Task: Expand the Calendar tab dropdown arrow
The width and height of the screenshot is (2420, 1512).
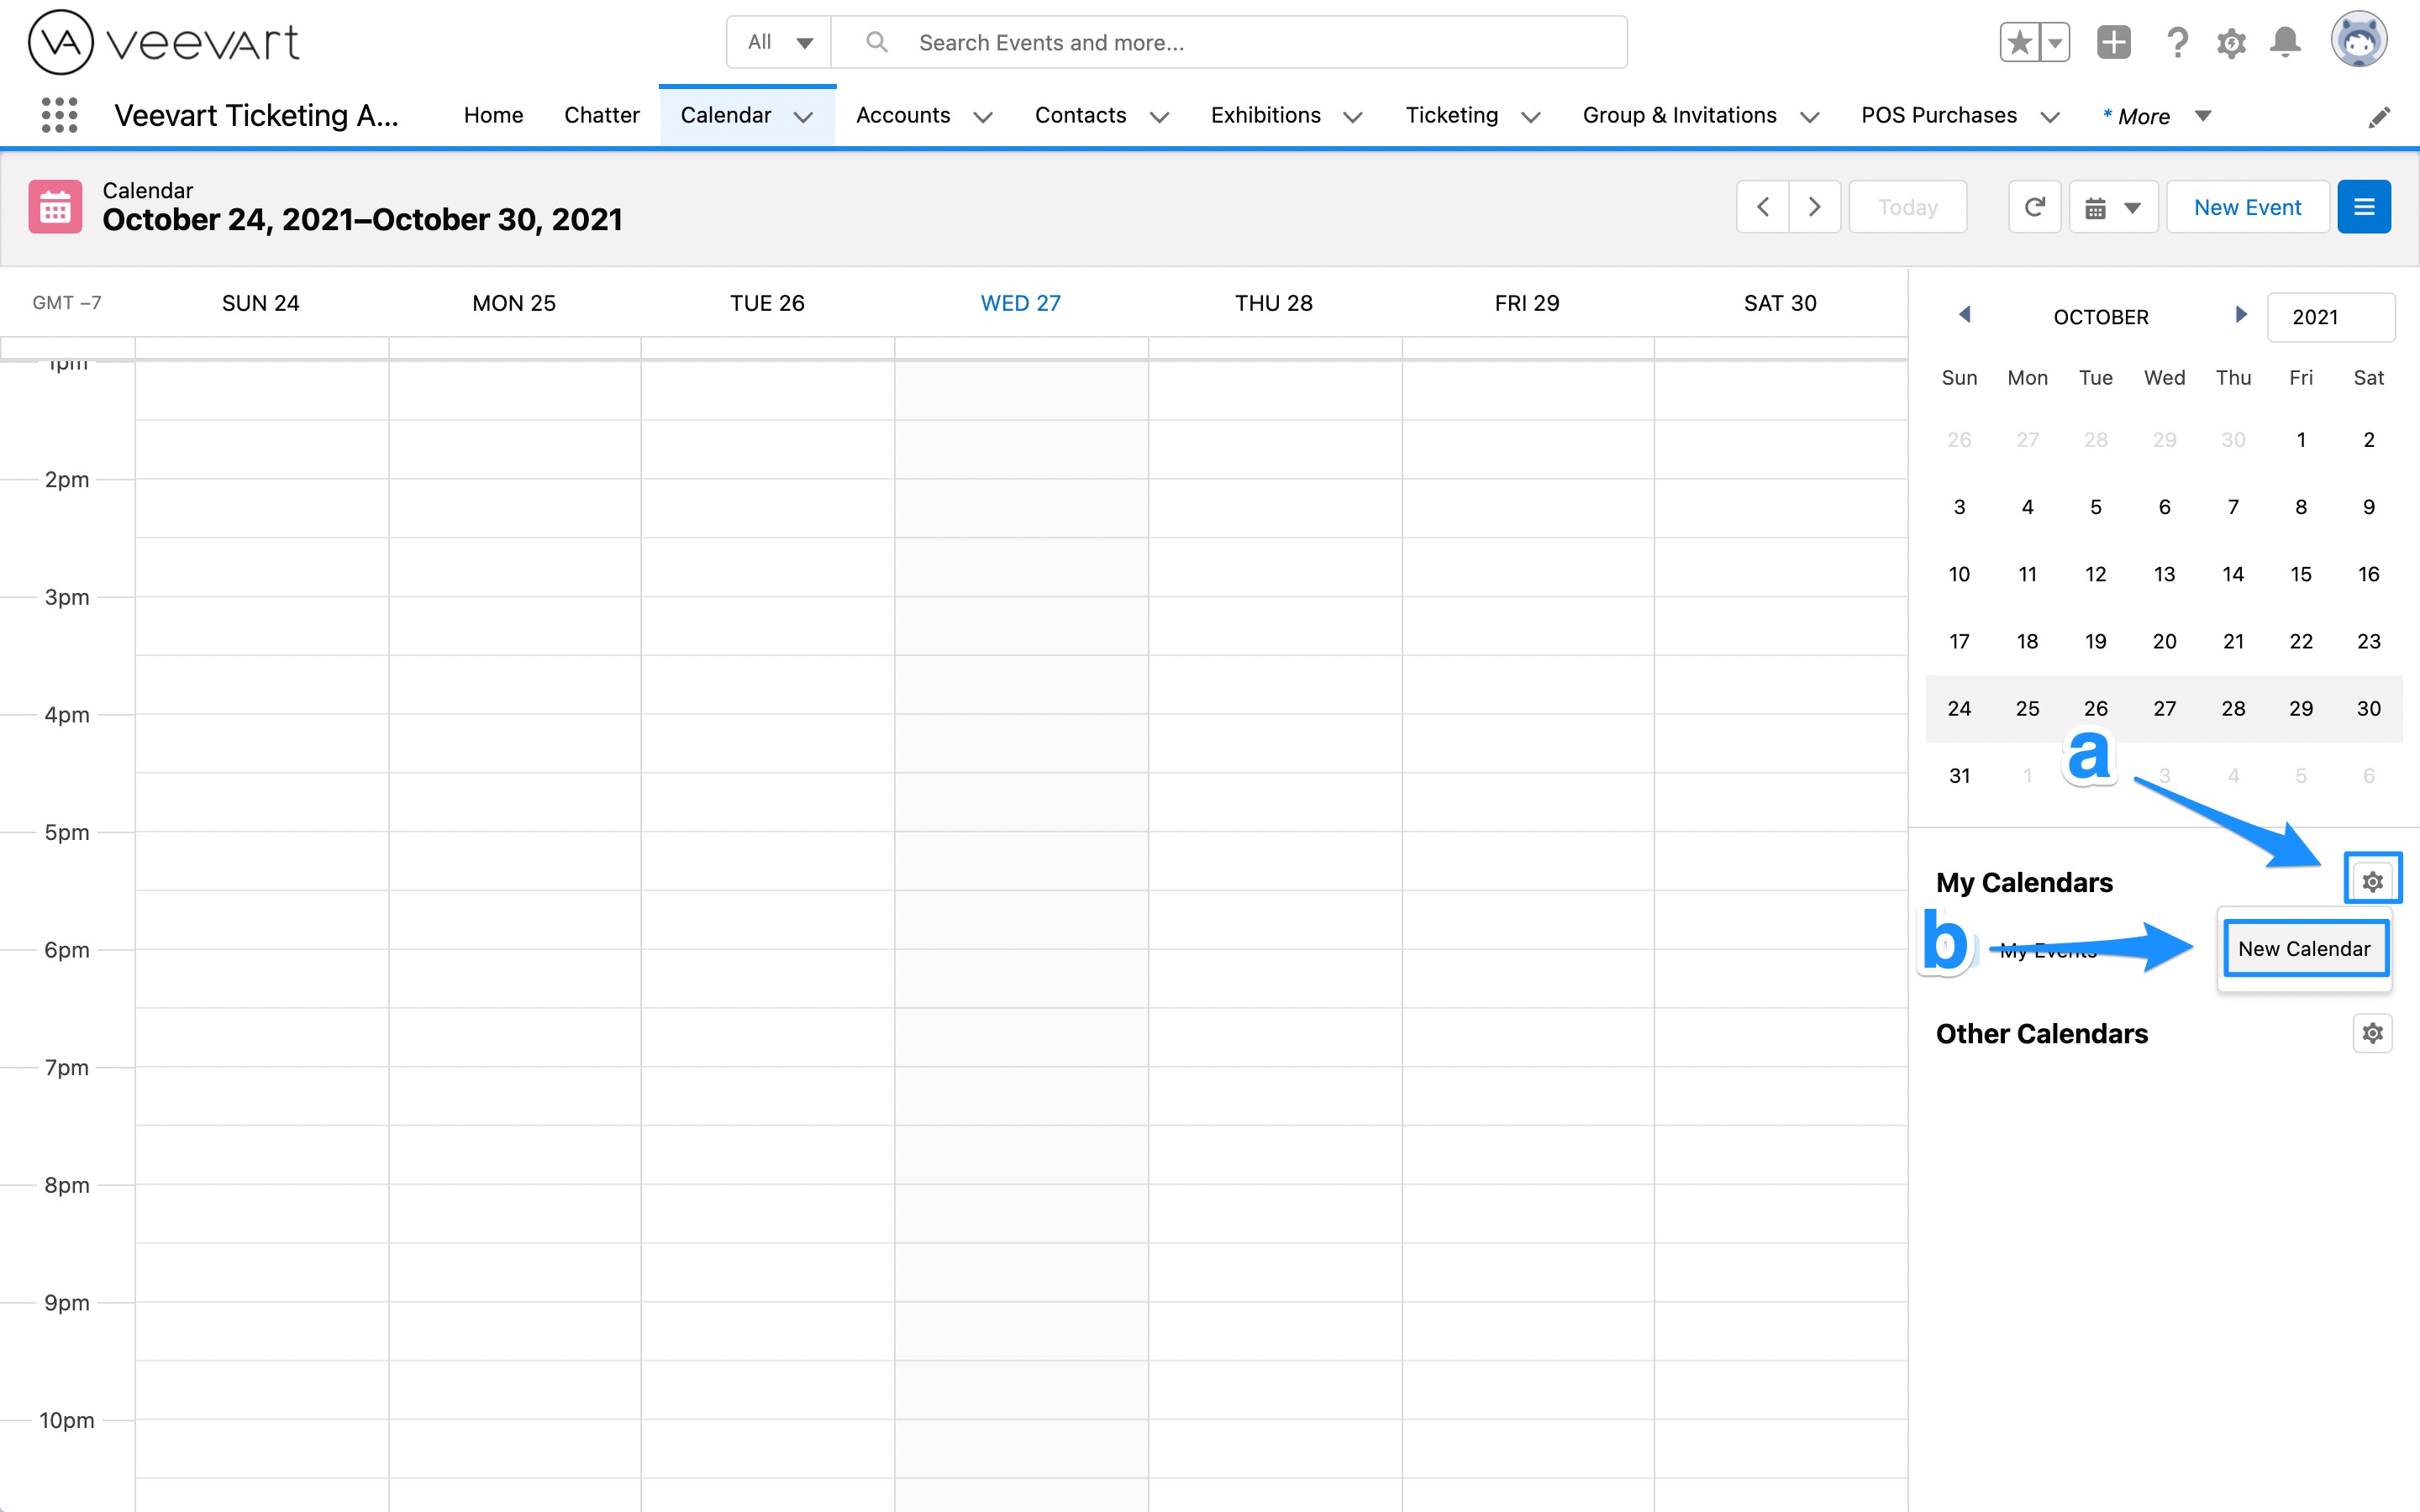Action: (804, 117)
